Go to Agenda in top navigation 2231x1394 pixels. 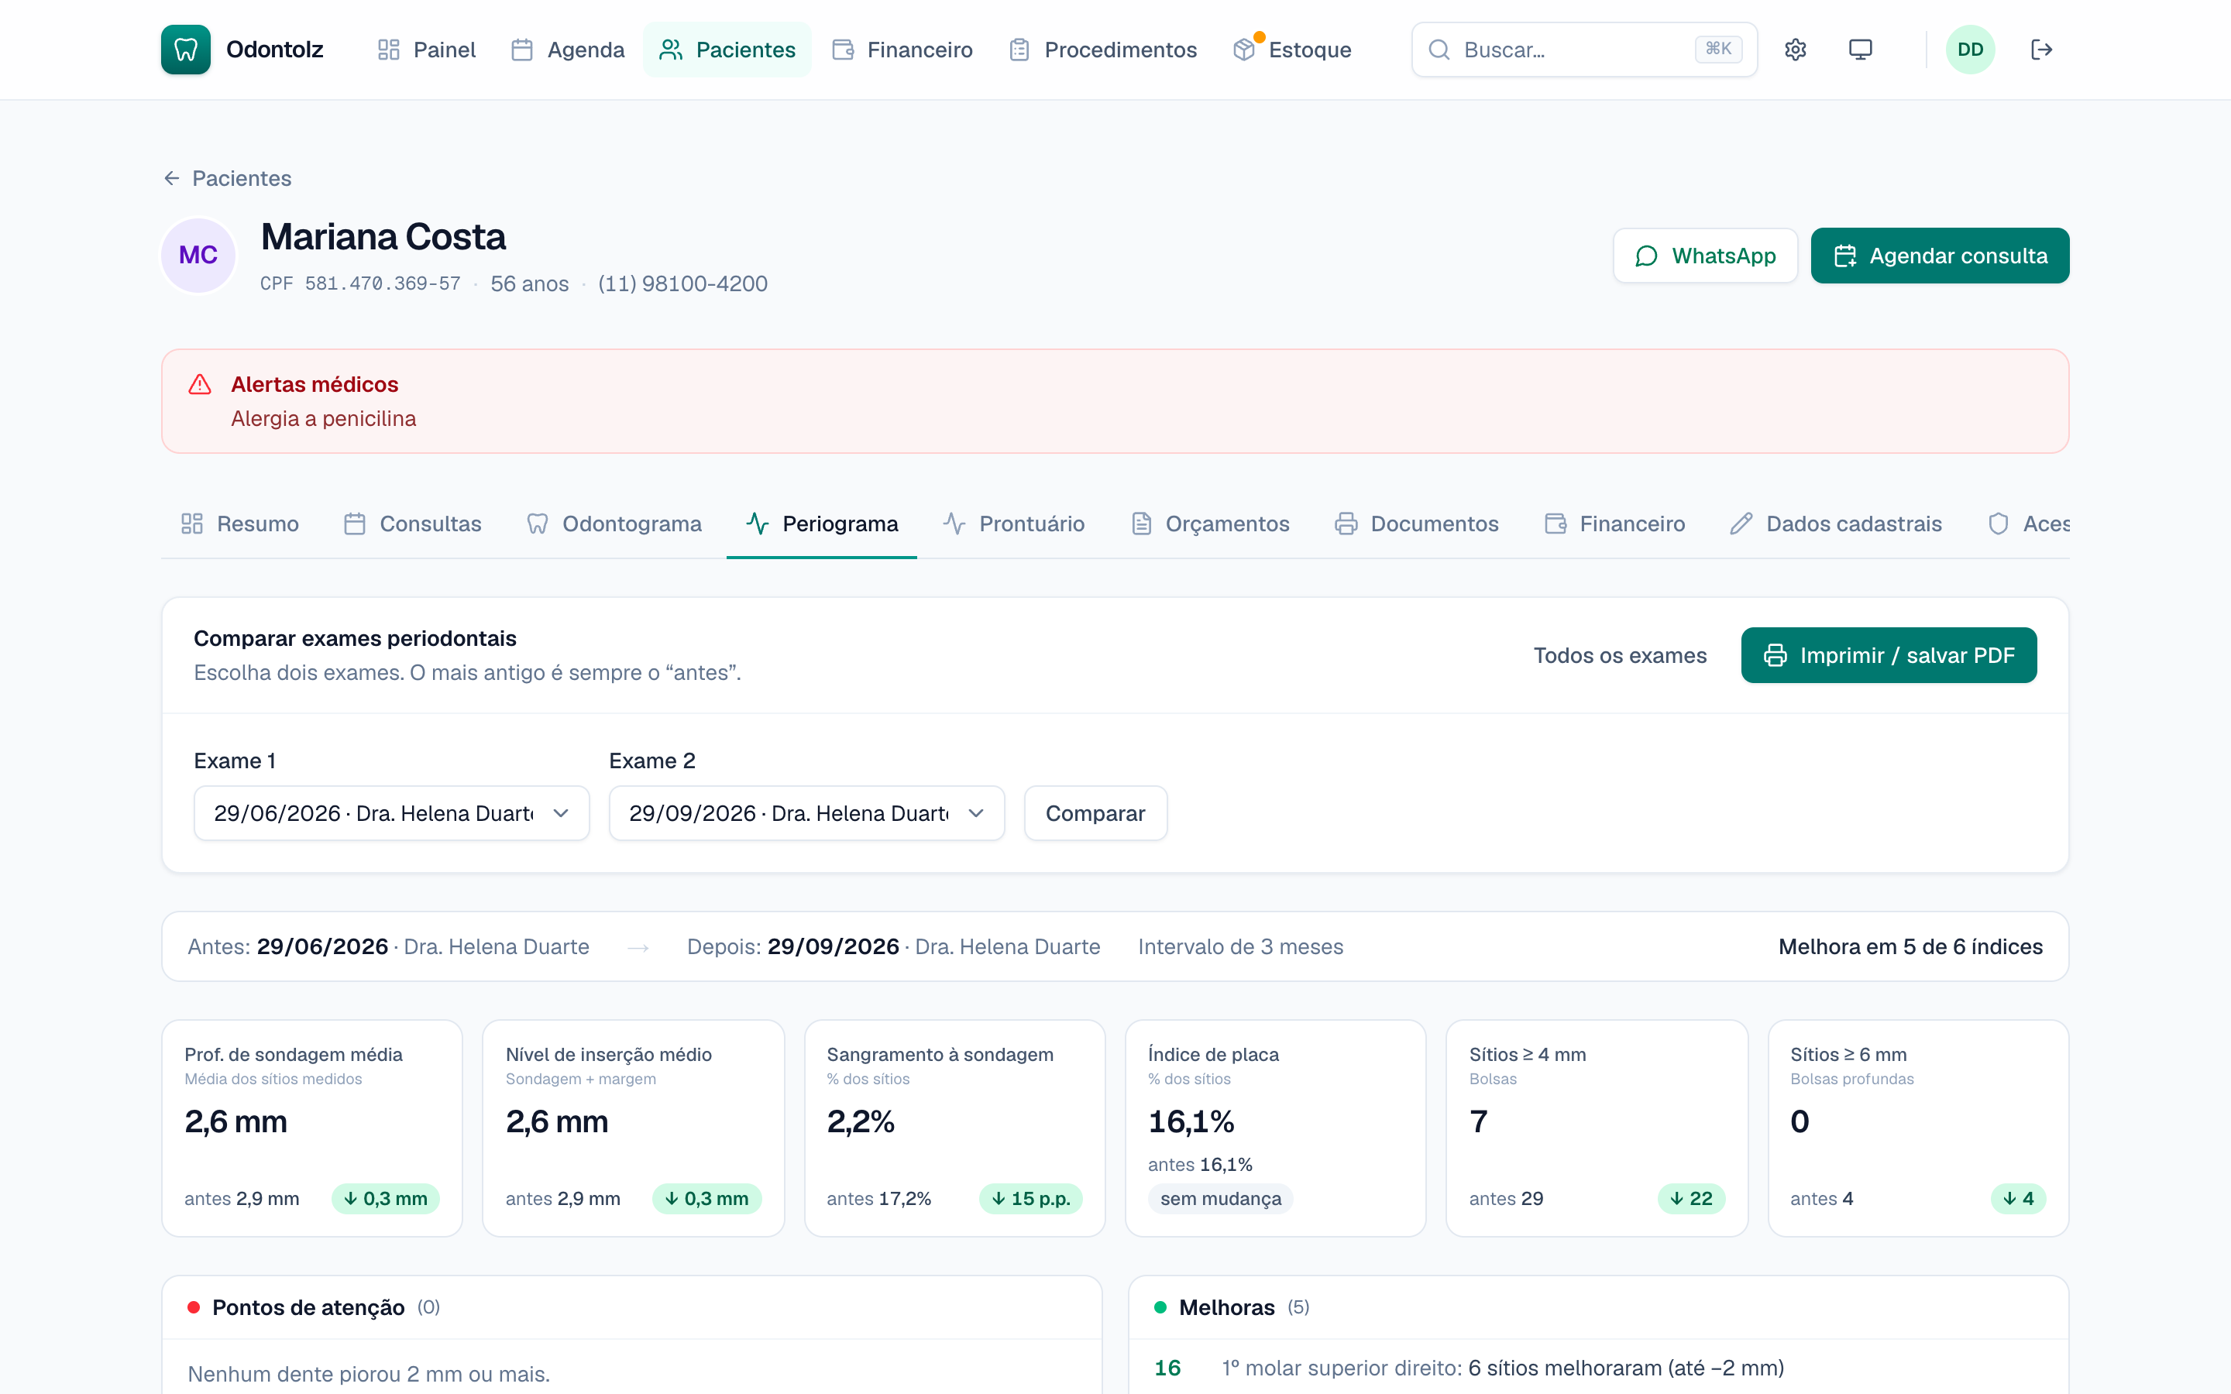click(x=568, y=50)
